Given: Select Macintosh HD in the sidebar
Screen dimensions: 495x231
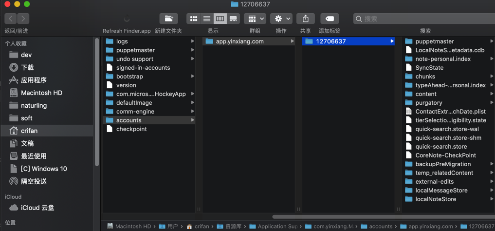Looking at the screenshot, I should click(47, 93).
